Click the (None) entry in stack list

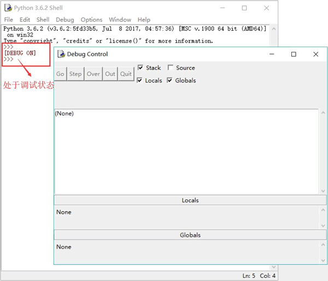point(64,113)
